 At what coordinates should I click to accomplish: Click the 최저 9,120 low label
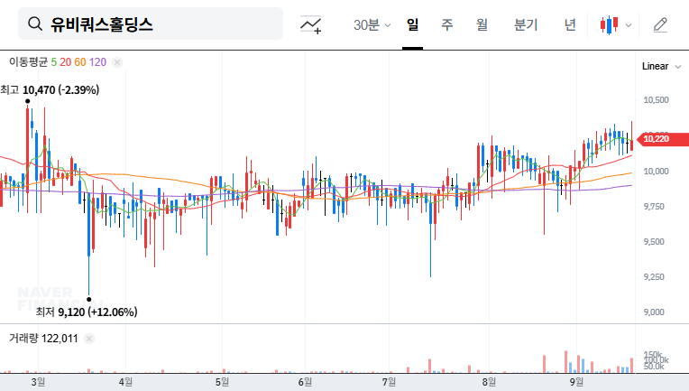(87, 312)
